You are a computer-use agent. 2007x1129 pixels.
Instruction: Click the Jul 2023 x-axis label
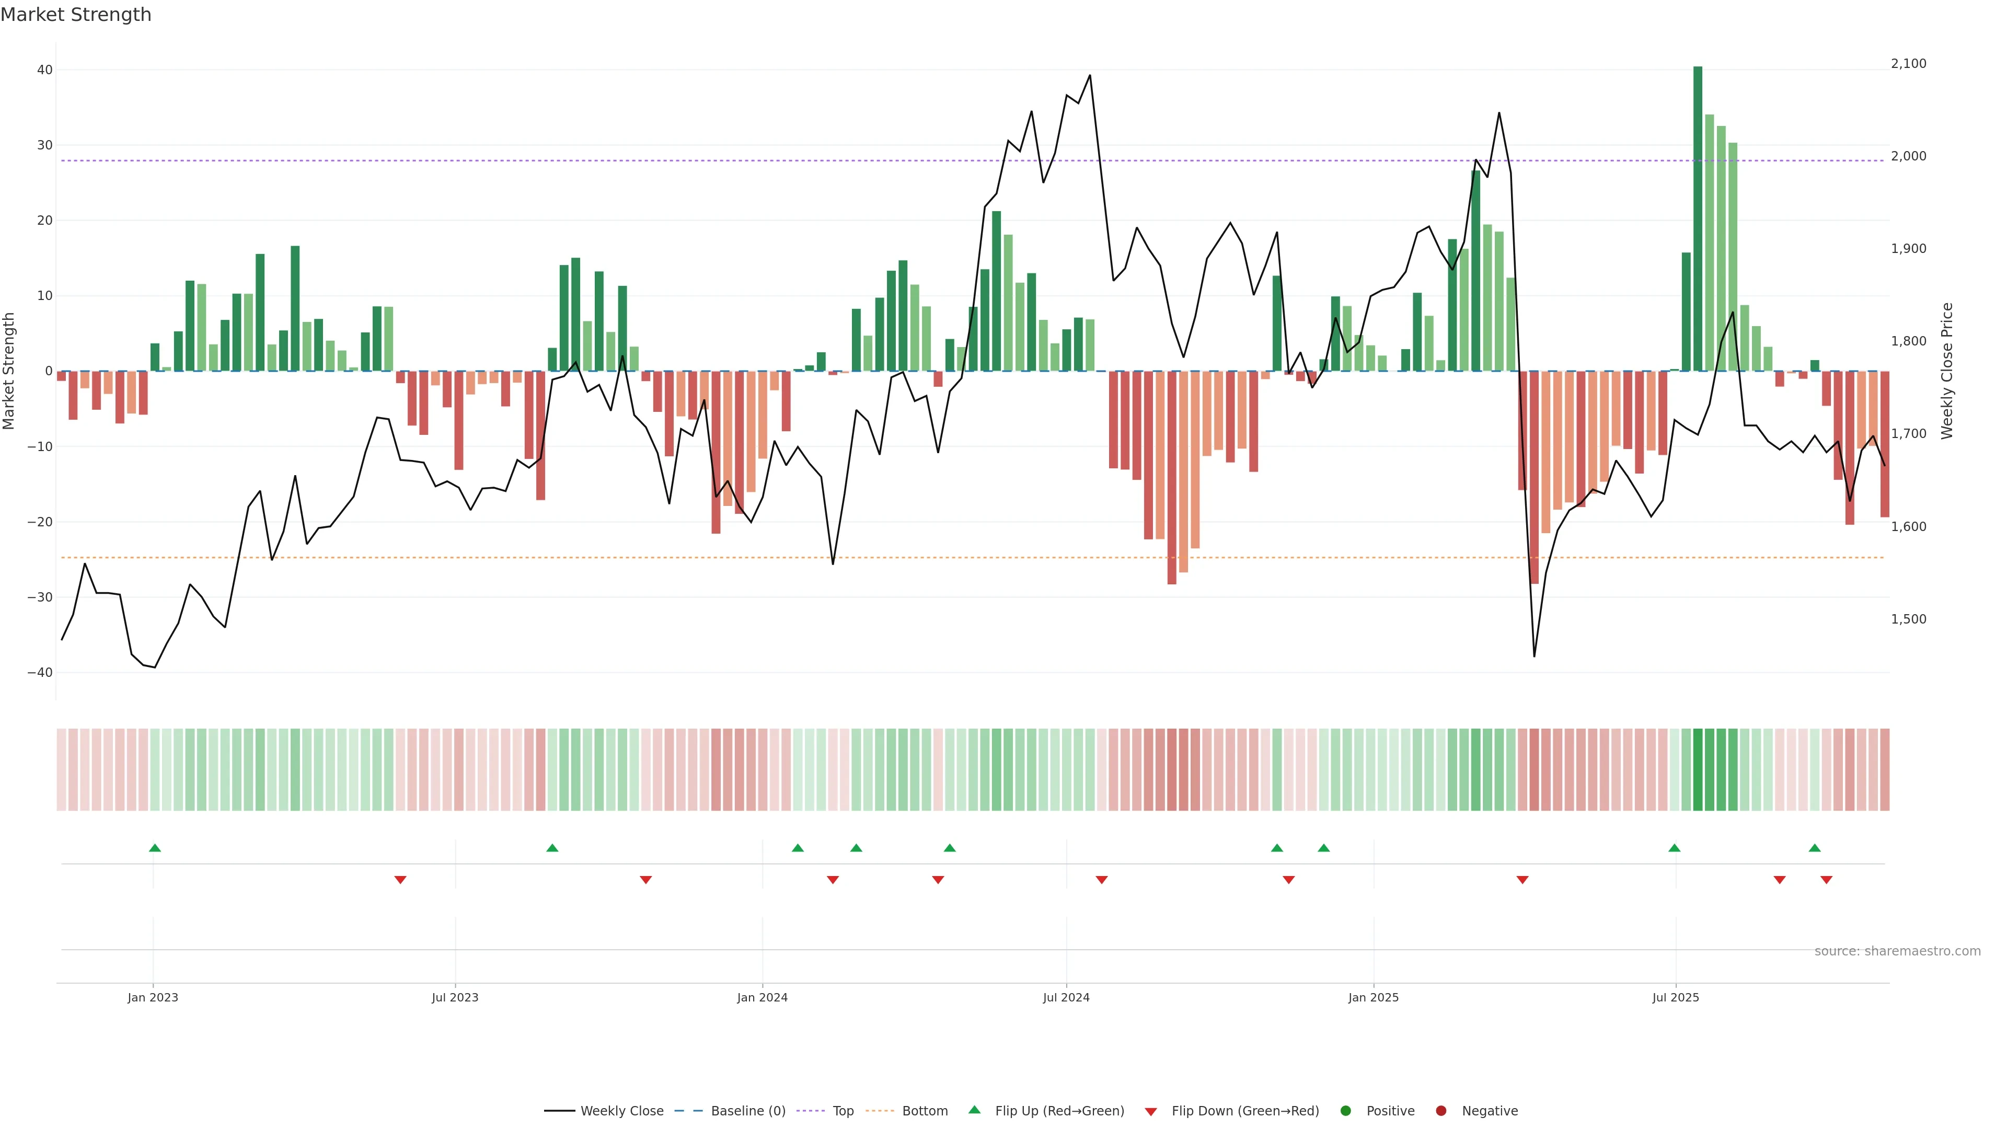tap(455, 997)
